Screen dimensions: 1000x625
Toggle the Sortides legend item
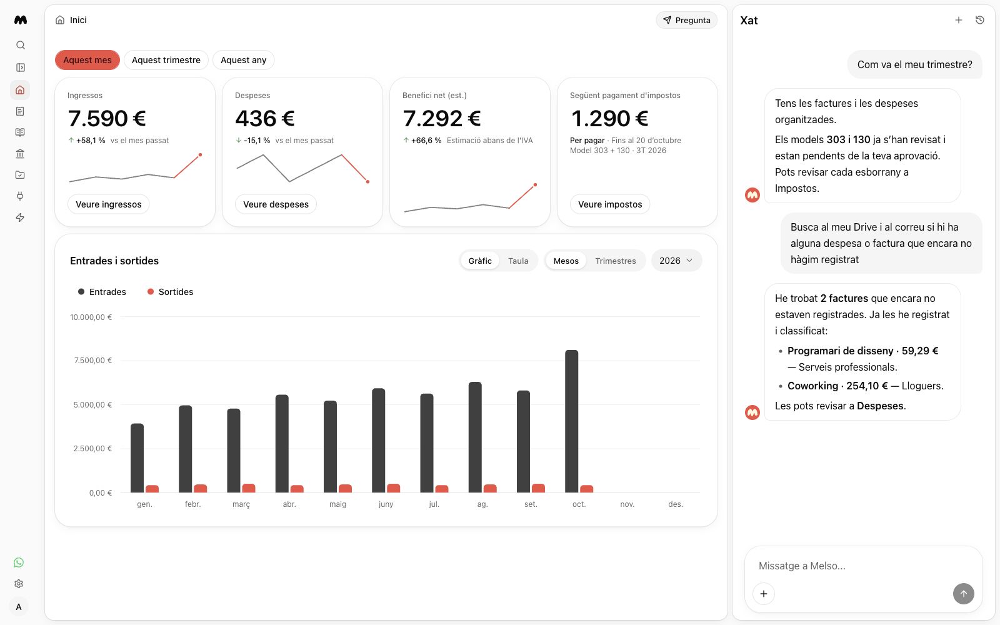(x=170, y=292)
